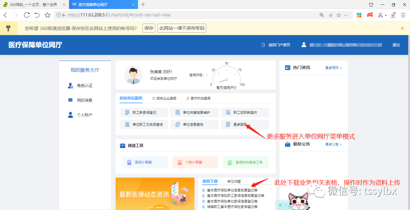Click 保存 to save the password
Screen dimensions: 410x210
[x=149, y=28]
